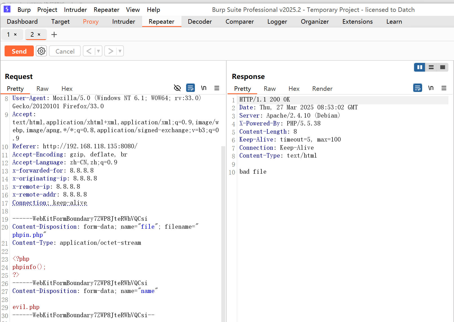The height and width of the screenshot is (322, 454).
Task: Select Raw view in Response panel
Action: [x=270, y=89]
